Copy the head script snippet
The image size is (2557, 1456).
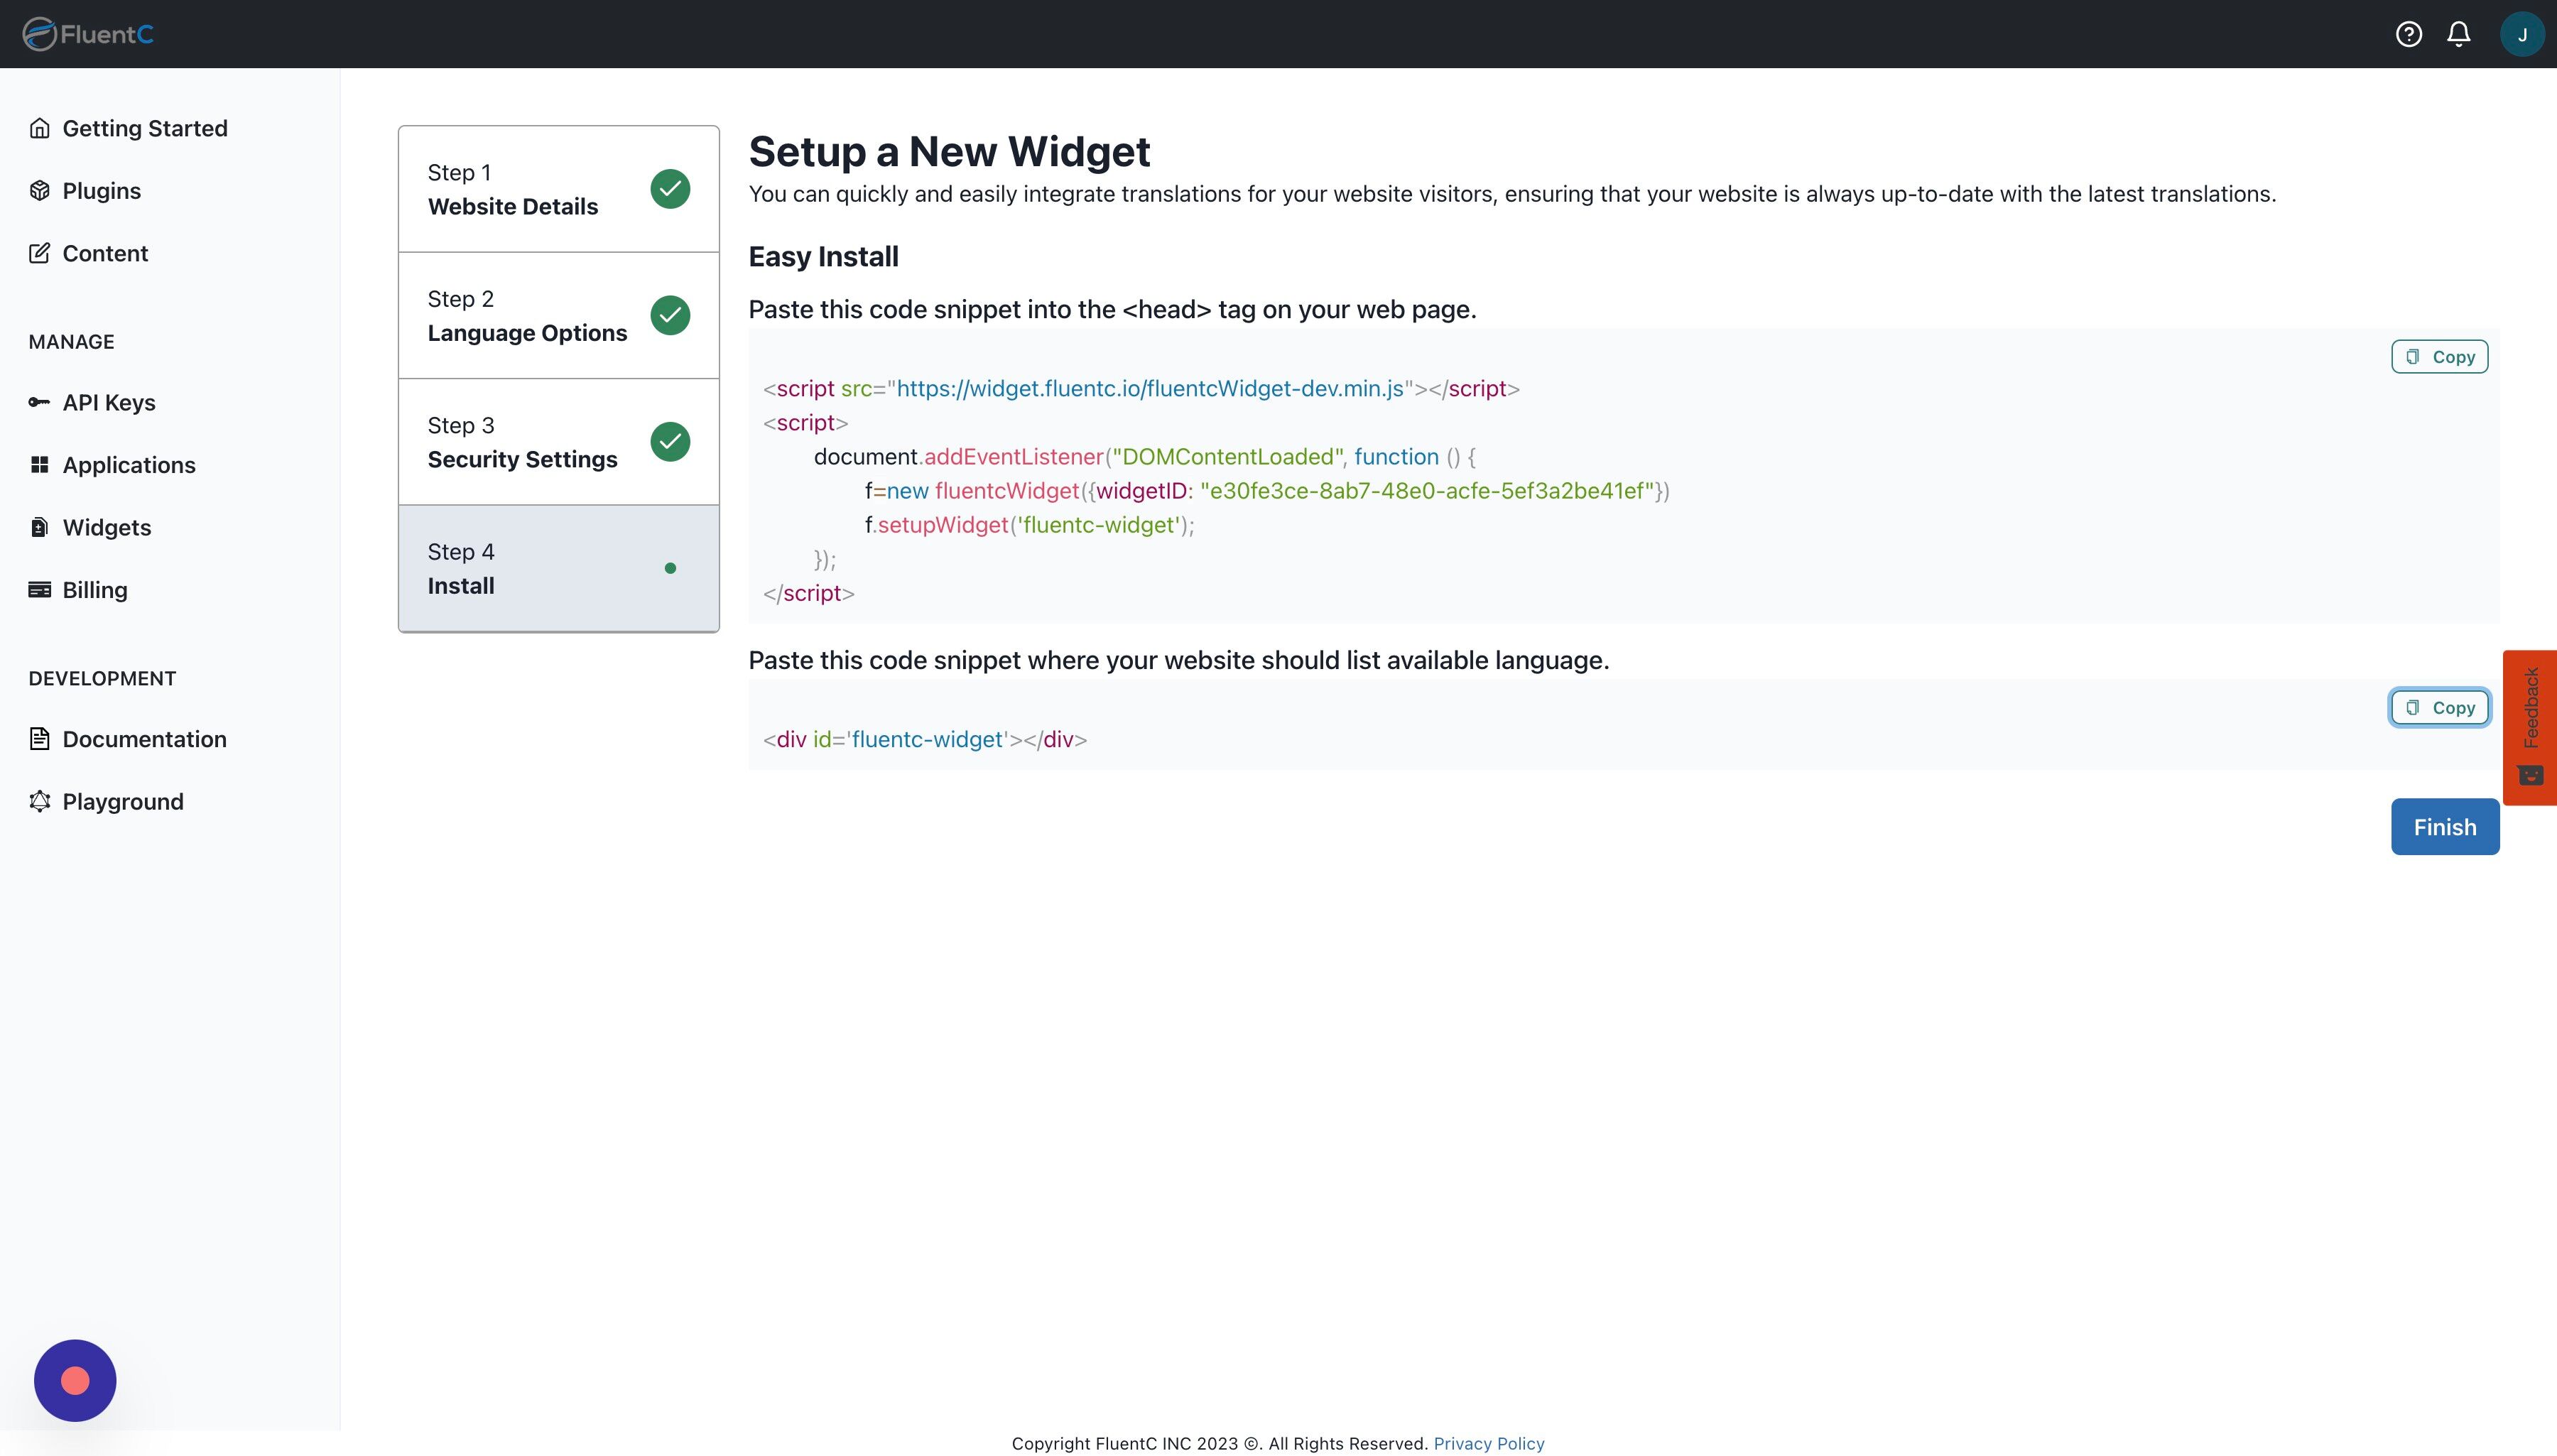2439,357
